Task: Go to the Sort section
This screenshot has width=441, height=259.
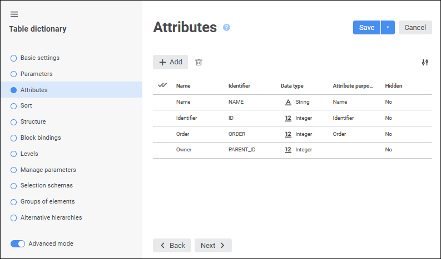Action: (x=26, y=105)
